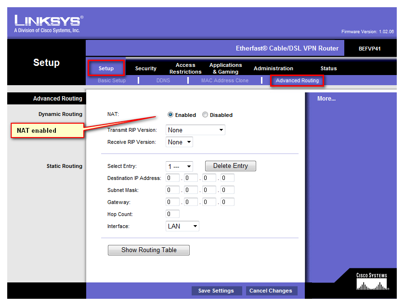This screenshot has width=404, height=306.
Task: Expand the Select Entry dropdown
Action: click(x=179, y=166)
